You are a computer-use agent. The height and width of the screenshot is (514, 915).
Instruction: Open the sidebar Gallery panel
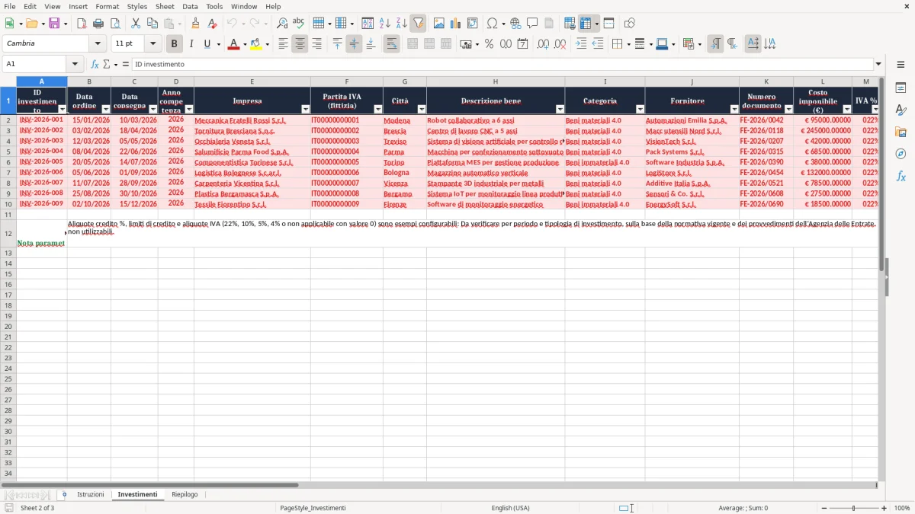901,132
